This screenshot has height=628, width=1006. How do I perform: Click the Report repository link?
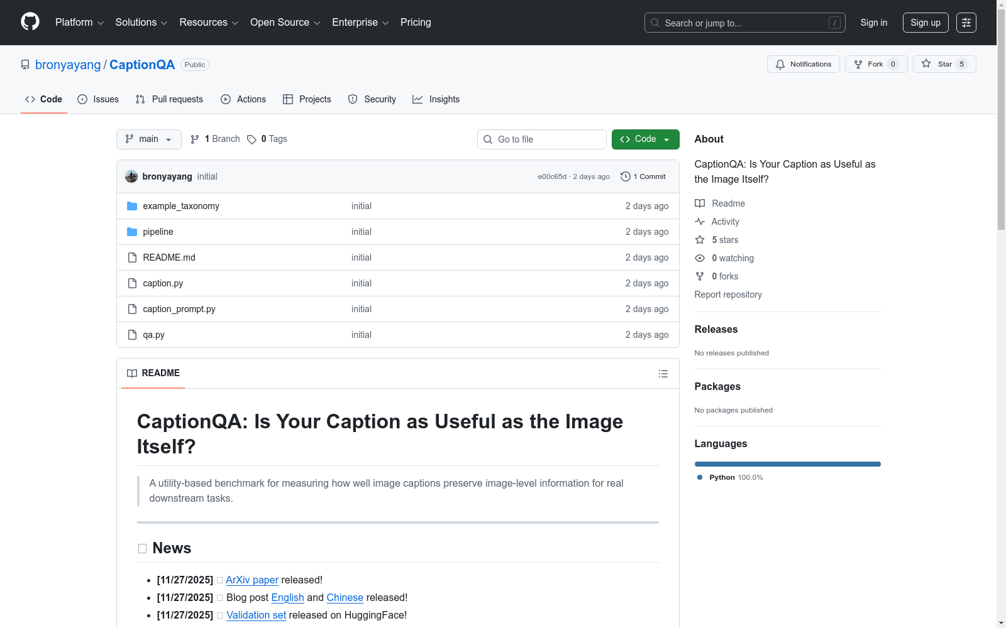728,295
